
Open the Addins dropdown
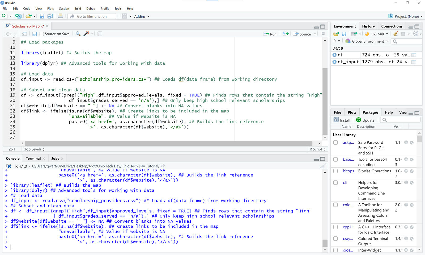pyautogui.click(x=142, y=16)
